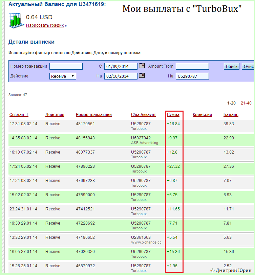Select transaction number 47697238
This screenshot has width=255, height=275.
[85, 181]
